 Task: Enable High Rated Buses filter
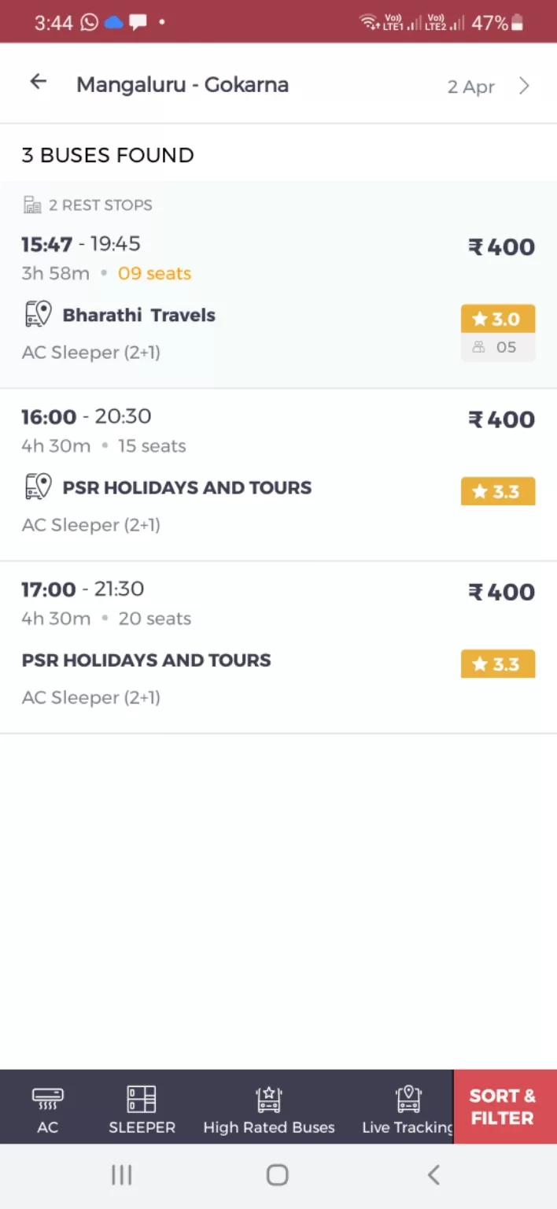[269, 1111]
